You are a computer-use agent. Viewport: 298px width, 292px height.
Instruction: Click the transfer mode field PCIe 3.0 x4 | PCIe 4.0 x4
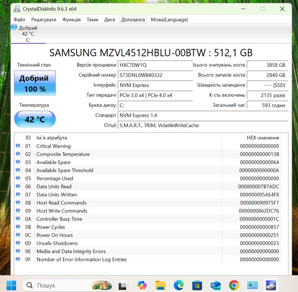(155, 95)
